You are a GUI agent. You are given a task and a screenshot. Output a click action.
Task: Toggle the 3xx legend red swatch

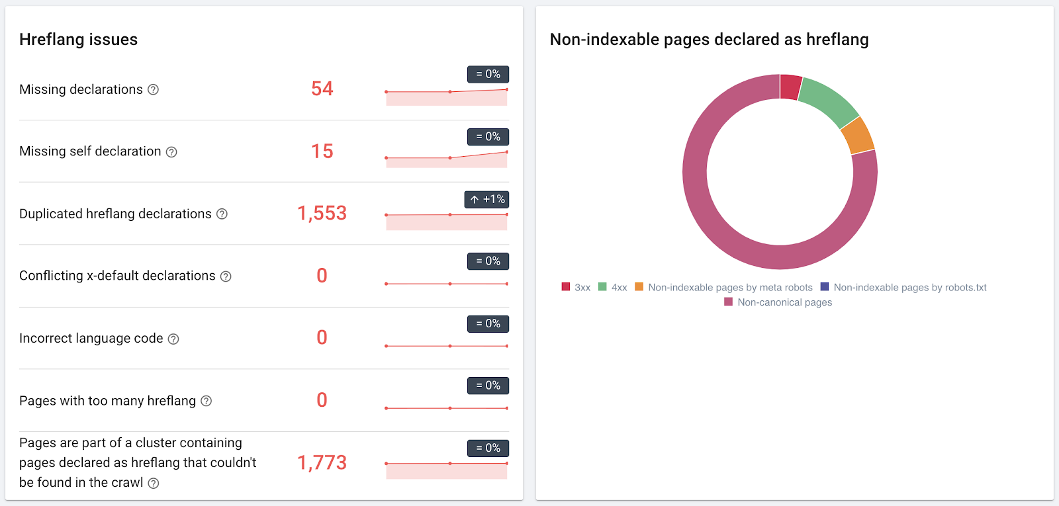(x=566, y=286)
